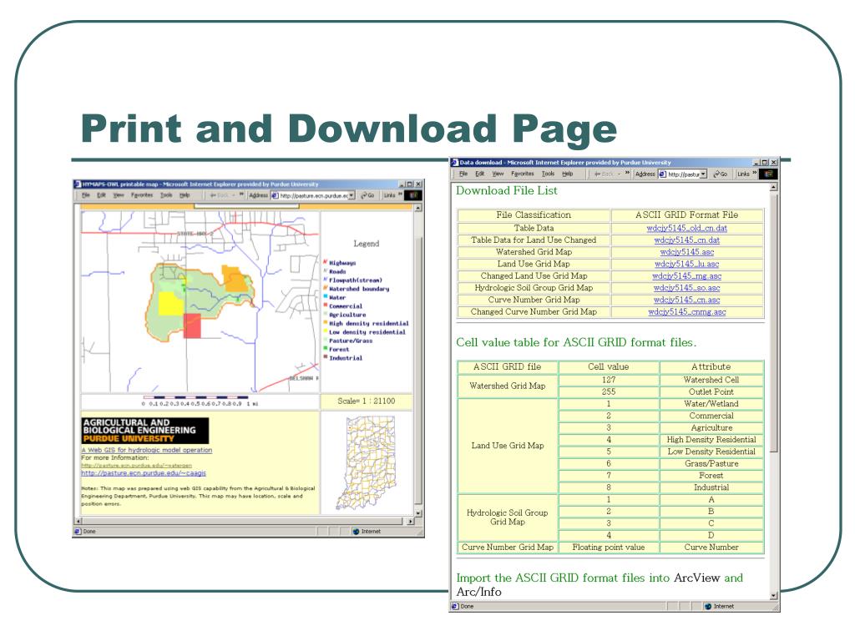Open Tools menu in printable map window
This screenshot has height=641, width=855.
pyautogui.click(x=166, y=195)
